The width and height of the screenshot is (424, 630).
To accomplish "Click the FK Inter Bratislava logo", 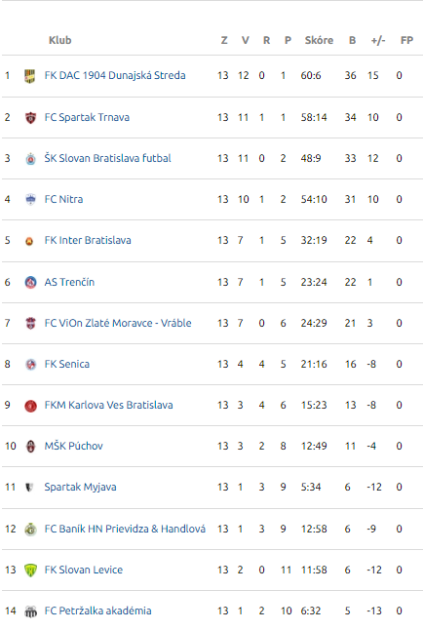I will pyautogui.click(x=29, y=241).
